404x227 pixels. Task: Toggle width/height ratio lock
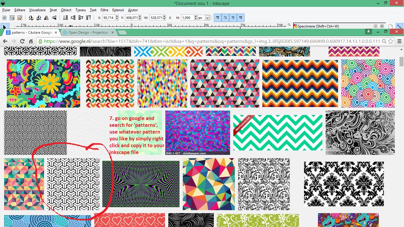(x=170, y=18)
